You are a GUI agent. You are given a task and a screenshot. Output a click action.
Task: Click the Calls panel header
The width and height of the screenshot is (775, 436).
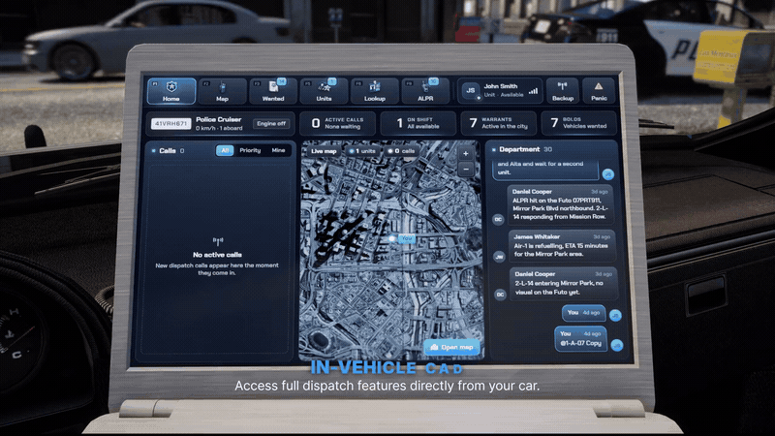point(169,151)
